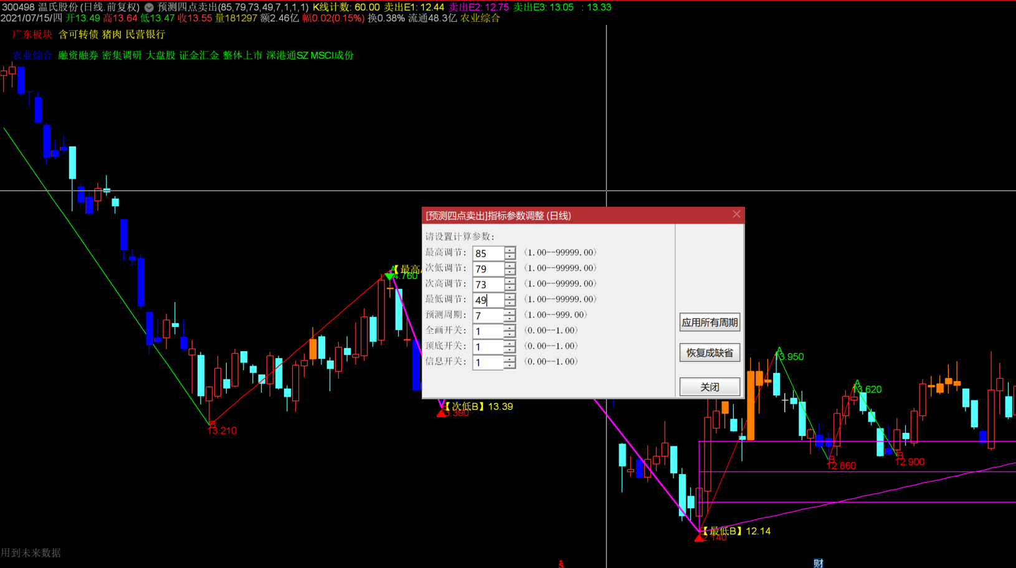Open the 证金汇金 tag
The width and height of the screenshot is (1016, 568).
(x=199, y=55)
